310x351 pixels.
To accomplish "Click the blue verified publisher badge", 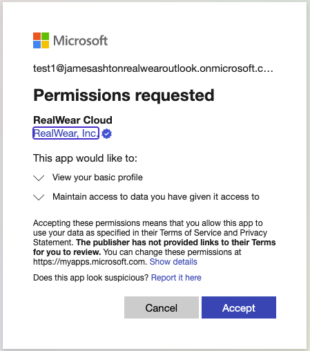I will (x=106, y=133).
